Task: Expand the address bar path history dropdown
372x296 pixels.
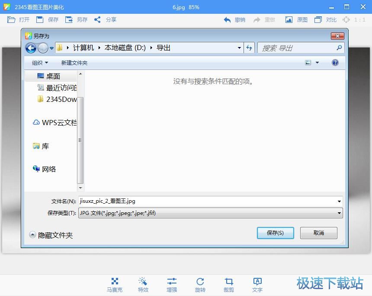Action: click(239, 48)
